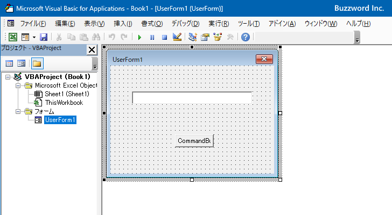This screenshot has height=215, width=392.
Task: Click the bottom-right corner resize handle
Action: (x=280, y=180)
